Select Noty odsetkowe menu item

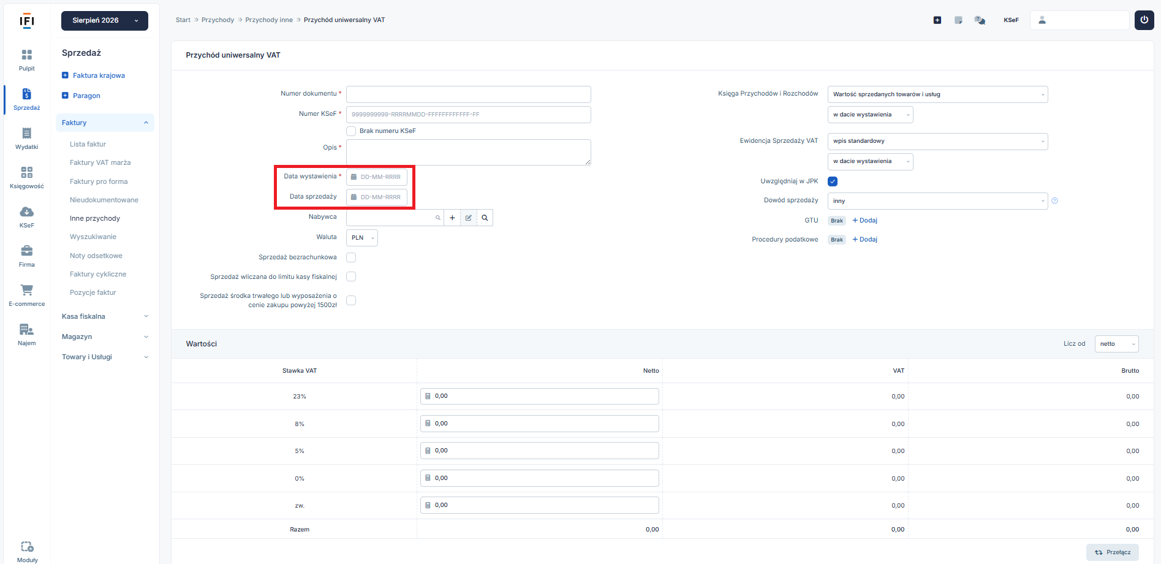point(96,256)
